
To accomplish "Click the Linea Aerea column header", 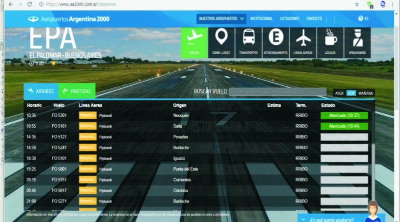I will tap(90, 105).
